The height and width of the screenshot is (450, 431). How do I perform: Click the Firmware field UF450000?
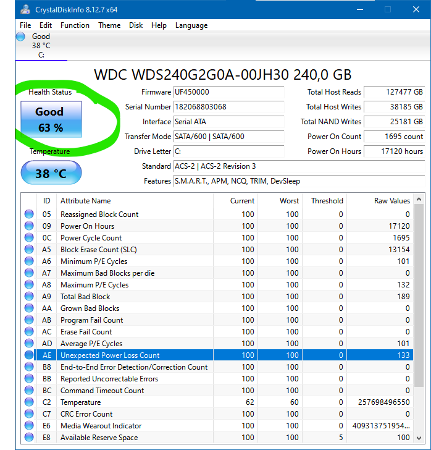[x=228, y=92]
